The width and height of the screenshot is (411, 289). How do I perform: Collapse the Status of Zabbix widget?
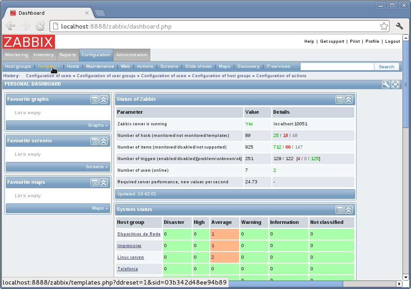(349, 99)
